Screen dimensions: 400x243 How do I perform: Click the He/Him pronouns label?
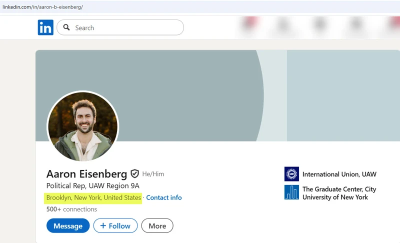[153, 174]
